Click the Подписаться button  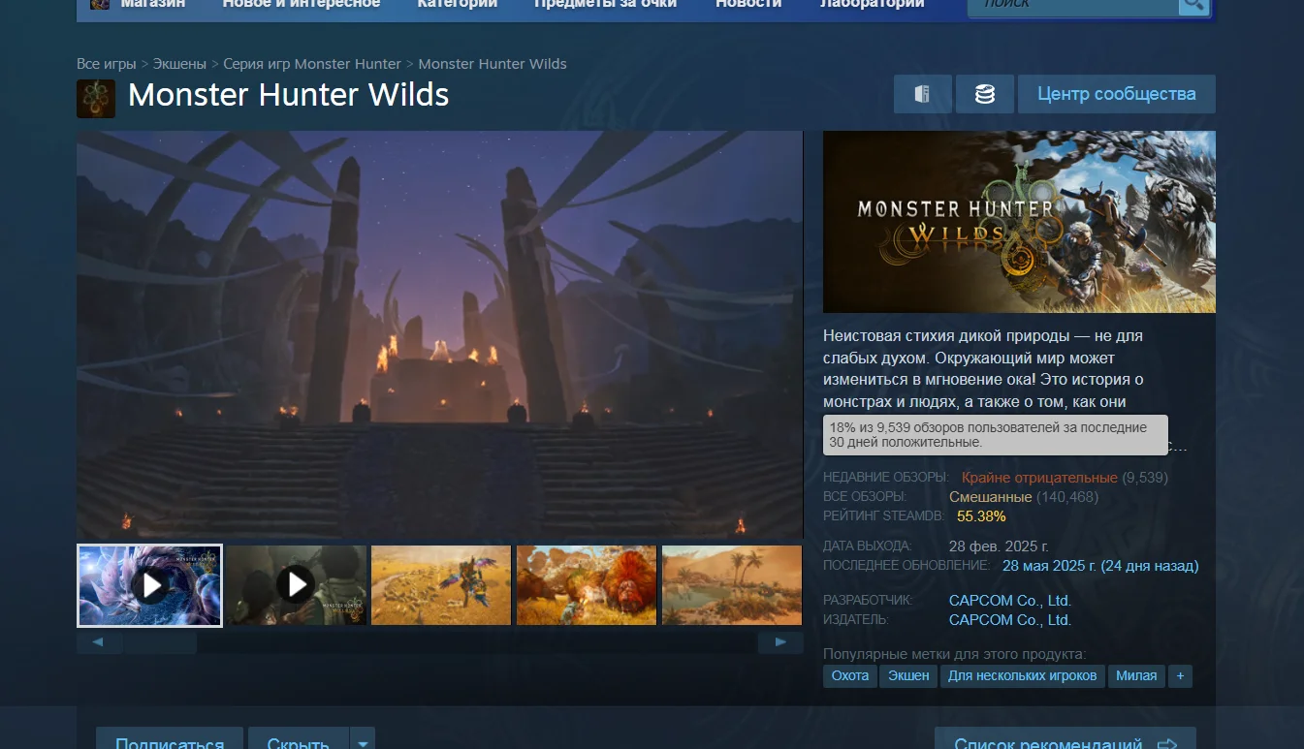pos(170,740)
